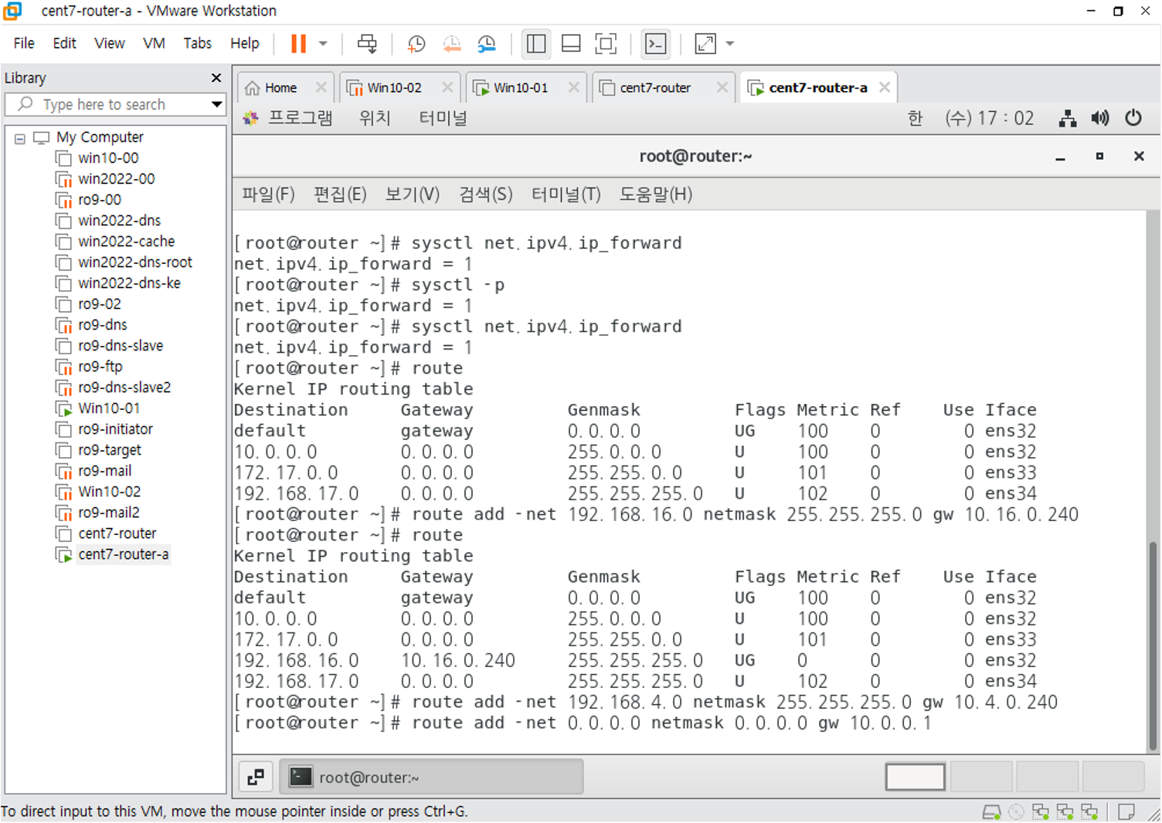
Task: Click the 한 input method indicator
Action: click(x=915, y=118)
